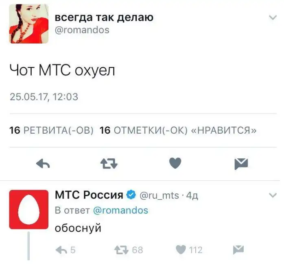This screenshot has height=264, width=284.
Task: View the 16 likes list
Action: (x=178, y=130)
